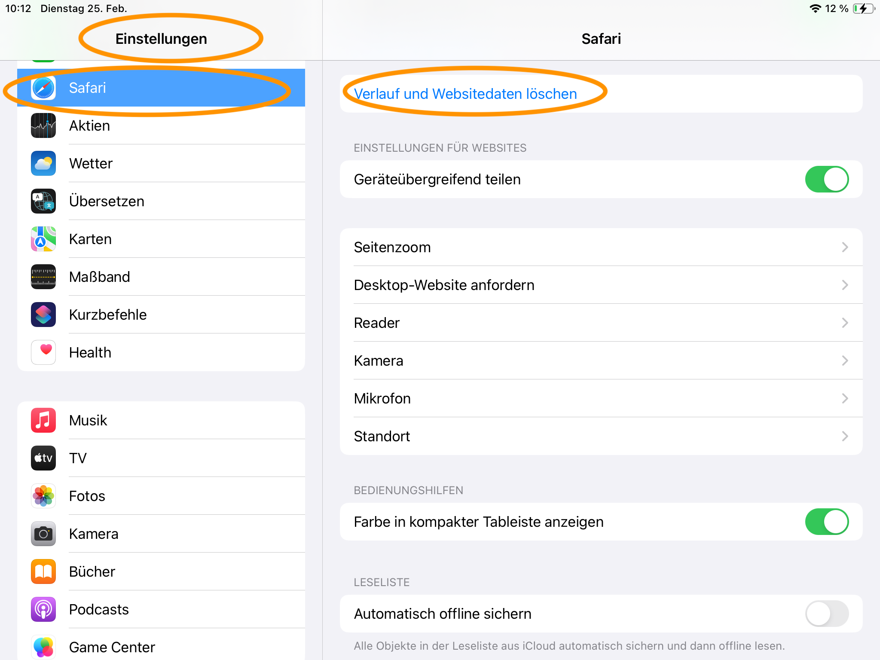Tap the Wetter weather icon
This screenshot has height=660, width=880.
tap(43, 163)
